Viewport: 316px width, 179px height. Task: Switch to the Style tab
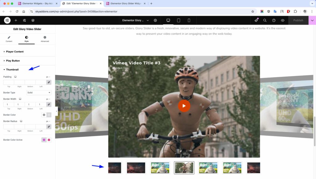(27, 39)
